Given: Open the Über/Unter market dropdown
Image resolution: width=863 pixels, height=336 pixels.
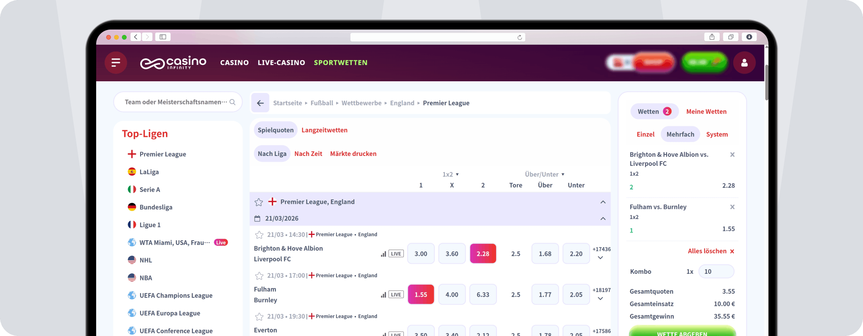Looking at the screenshot, I should pos(544,175).
